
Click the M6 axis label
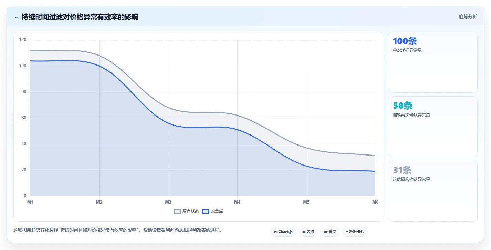coord(375,202)
